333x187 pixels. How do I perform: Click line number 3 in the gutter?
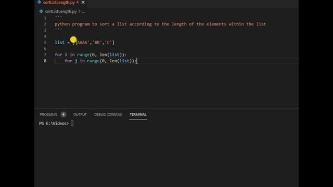[45, 30]
